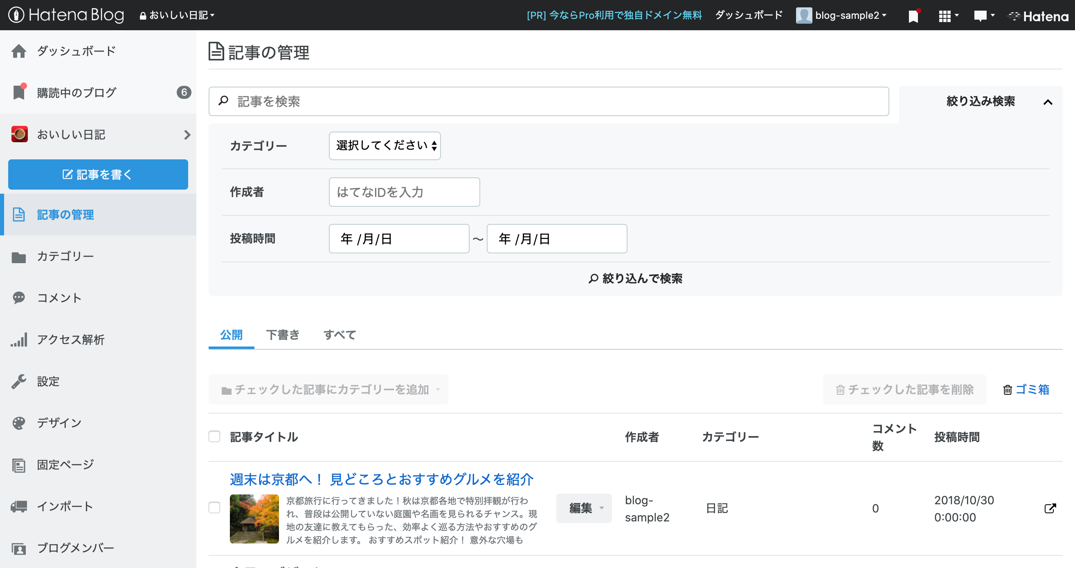The image size is (1075, 568).
Task: Open the 選択してください category dropdown
Action: click(x=385, y=145)
